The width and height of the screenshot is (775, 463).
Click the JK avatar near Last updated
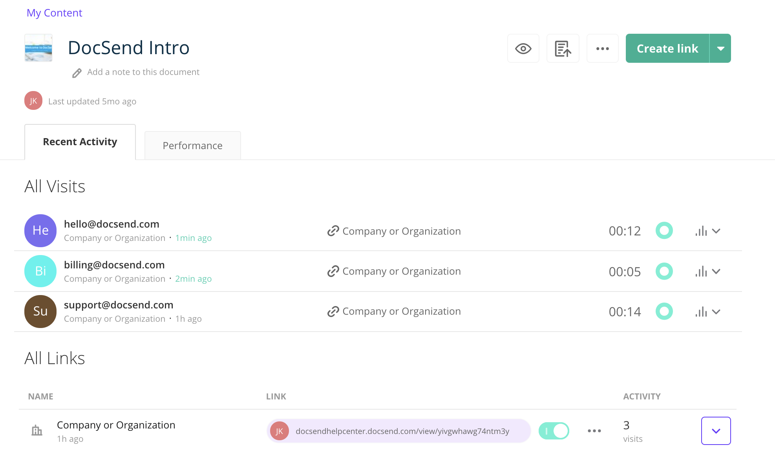(33, 100)
